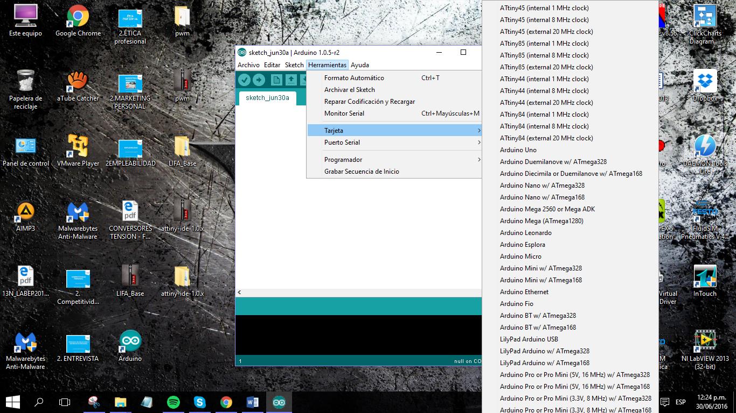Image resolution: width=736 pixels, height=413 pixels.
Task: Open the Archivo menu
Action: click(248, 65)
